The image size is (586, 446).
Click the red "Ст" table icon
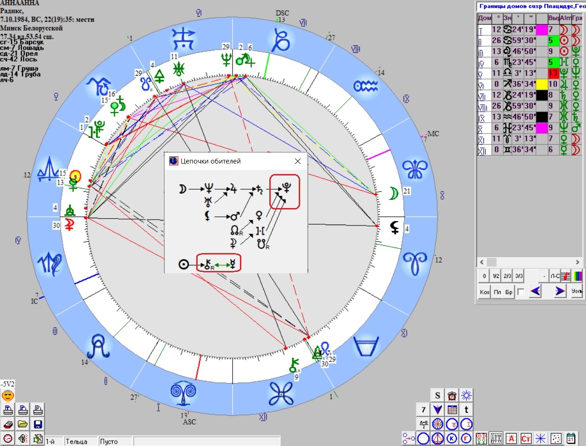coord(526,438)
